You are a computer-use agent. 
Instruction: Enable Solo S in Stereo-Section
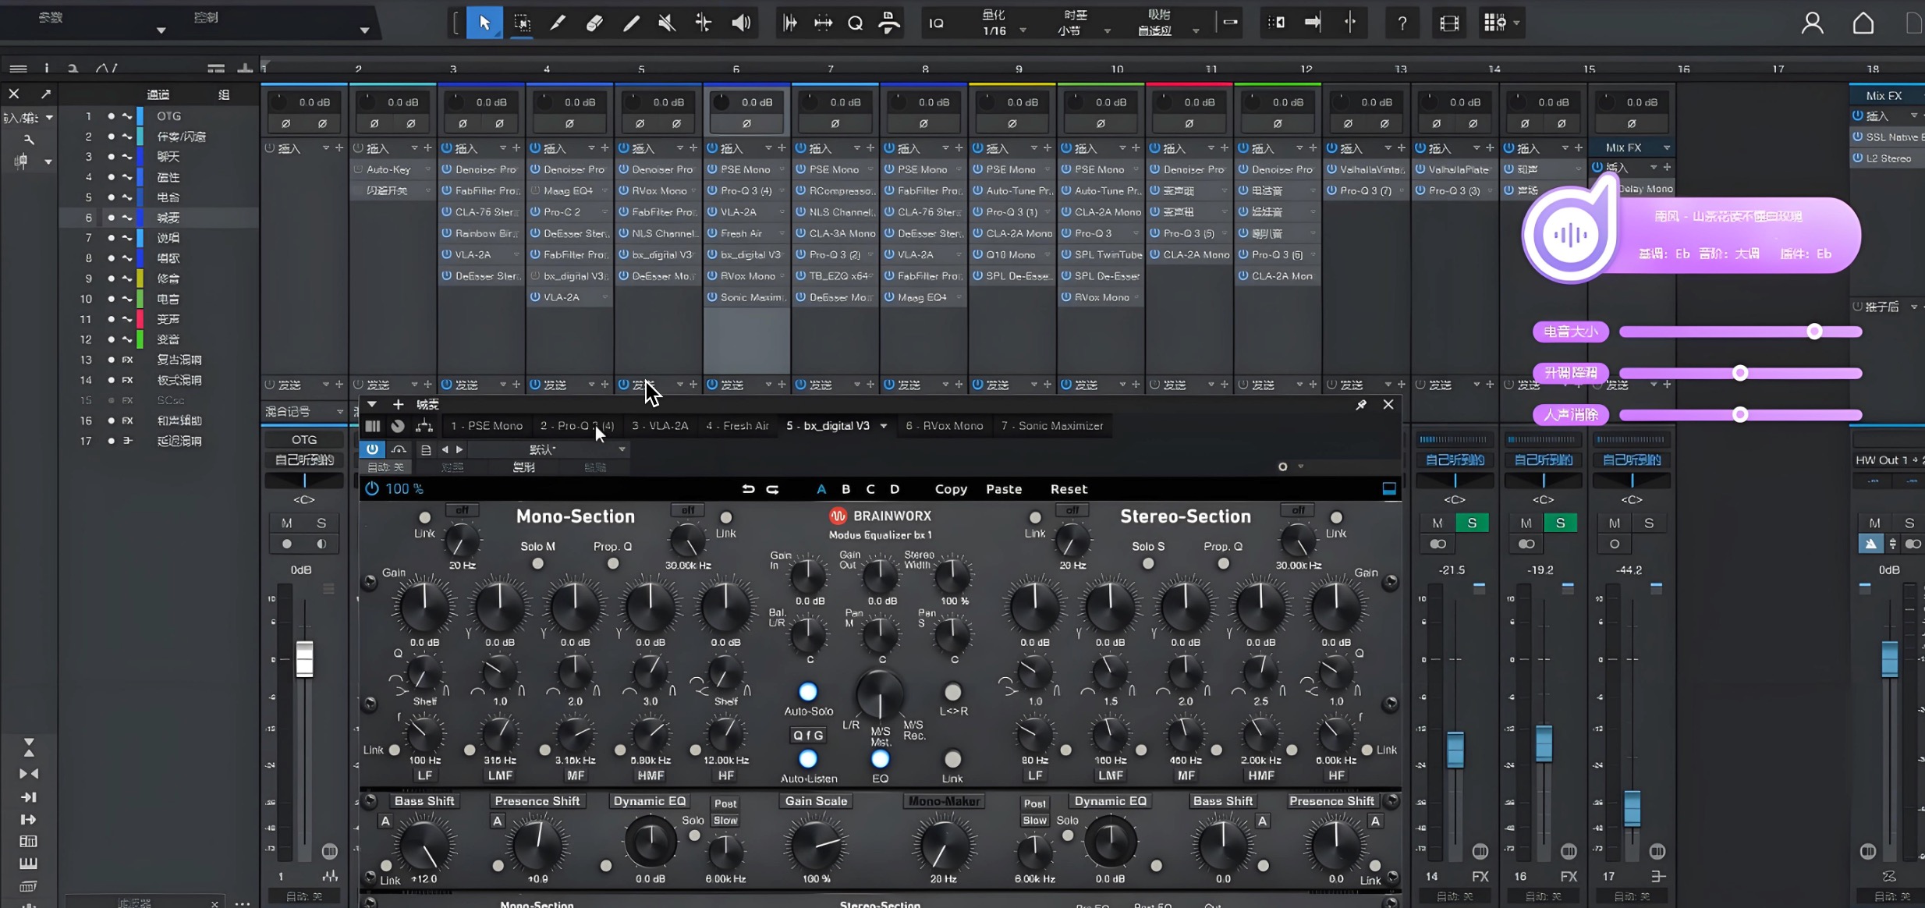point(1148,563)
